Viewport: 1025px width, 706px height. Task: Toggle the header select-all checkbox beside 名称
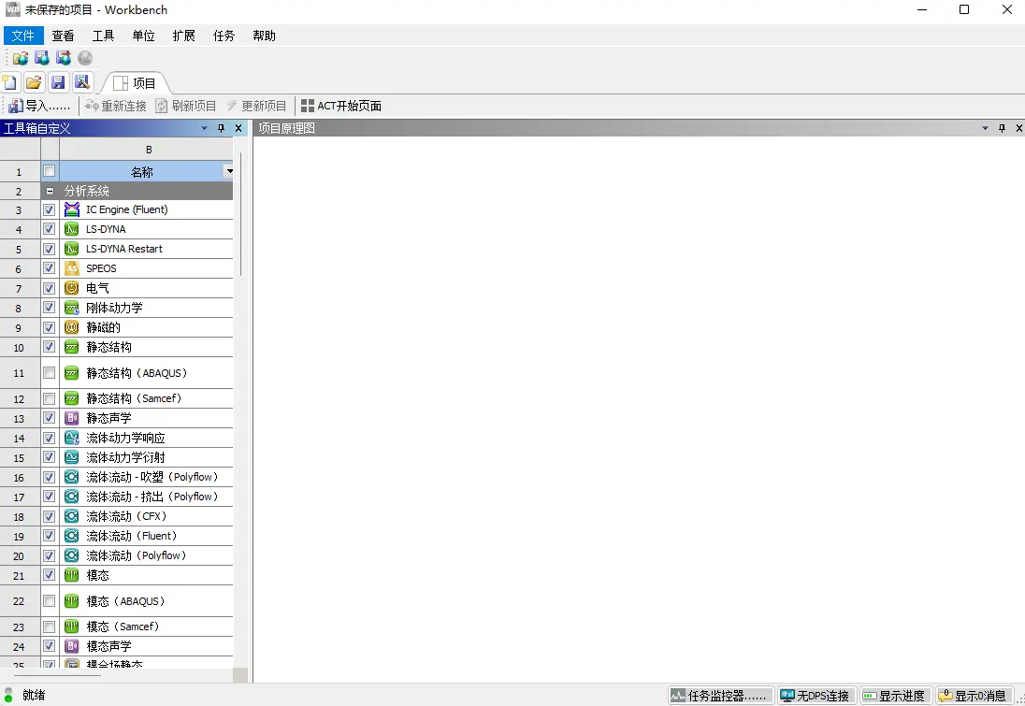[x=49, y=171]
